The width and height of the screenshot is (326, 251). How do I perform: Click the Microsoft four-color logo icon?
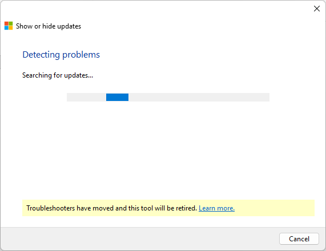coord(9,26)
